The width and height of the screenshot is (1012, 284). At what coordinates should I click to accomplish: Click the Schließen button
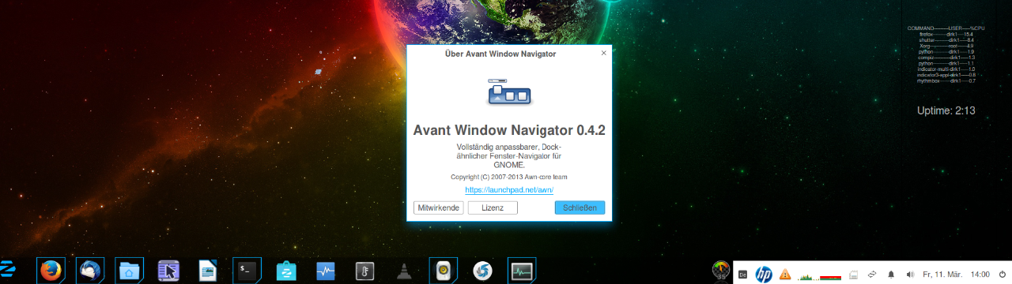[x=580, y=207]
